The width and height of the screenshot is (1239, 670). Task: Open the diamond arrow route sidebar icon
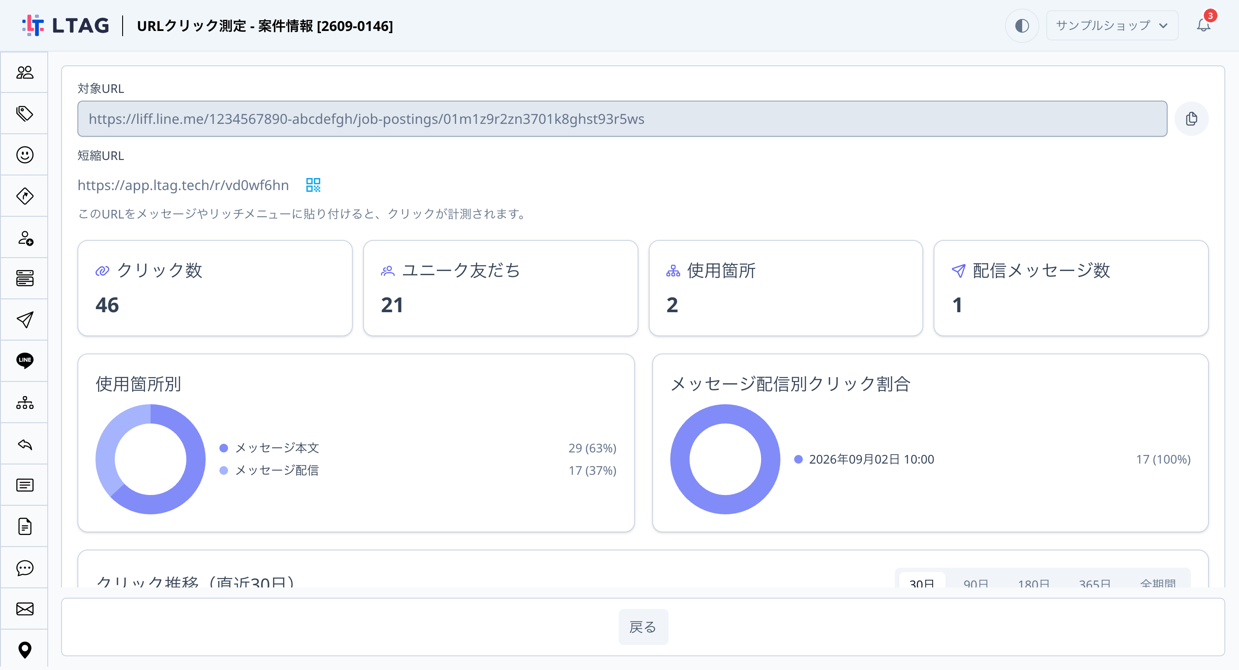tap(25, 196)
